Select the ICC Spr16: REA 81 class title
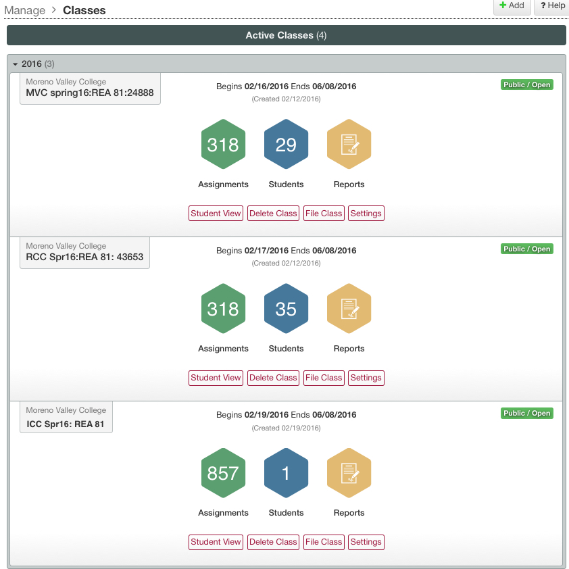The width and height of the screenshot is (569, 569). 66,424
